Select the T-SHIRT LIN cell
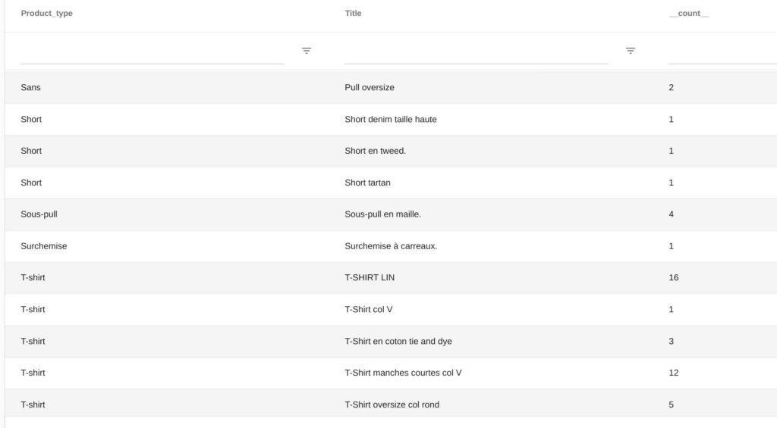This screenshot has width=777, height=428. [x=370, y=277]
